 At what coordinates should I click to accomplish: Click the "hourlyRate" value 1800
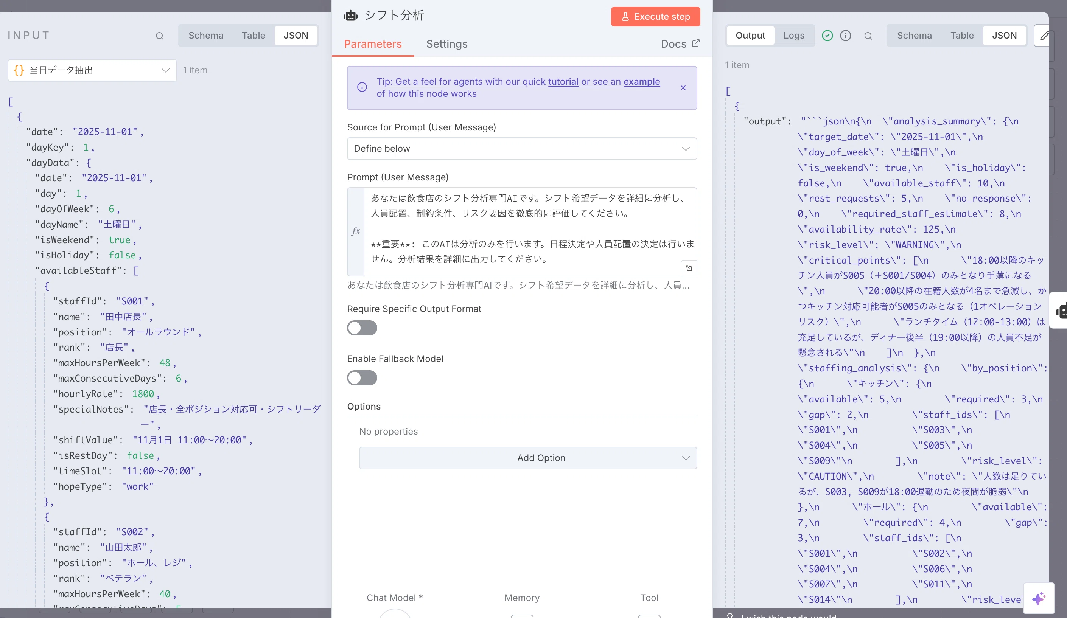coord(143,394)
